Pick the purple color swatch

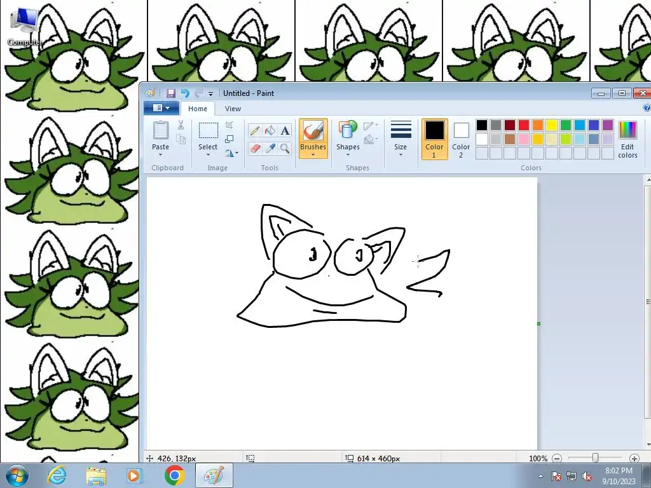(607, 125)
